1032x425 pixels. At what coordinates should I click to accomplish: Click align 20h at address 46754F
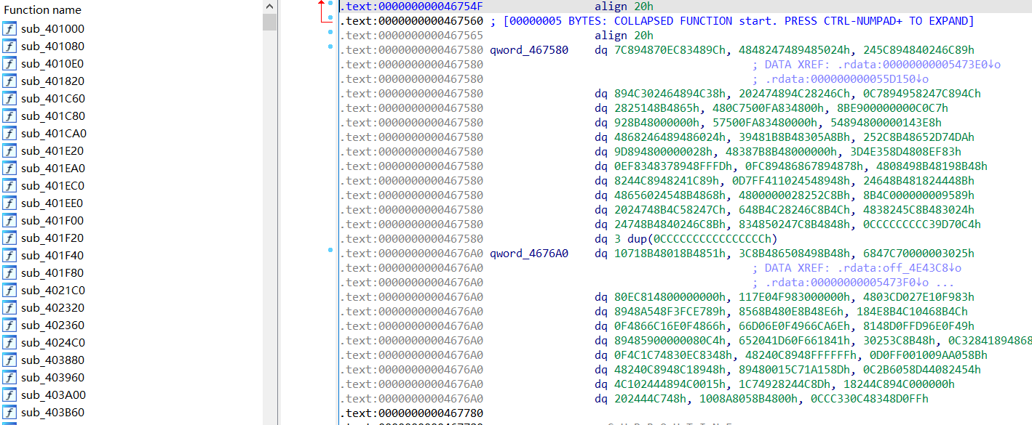624,7
